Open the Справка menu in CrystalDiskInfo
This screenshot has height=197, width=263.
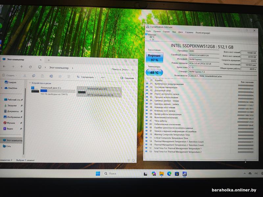[189, 32]
